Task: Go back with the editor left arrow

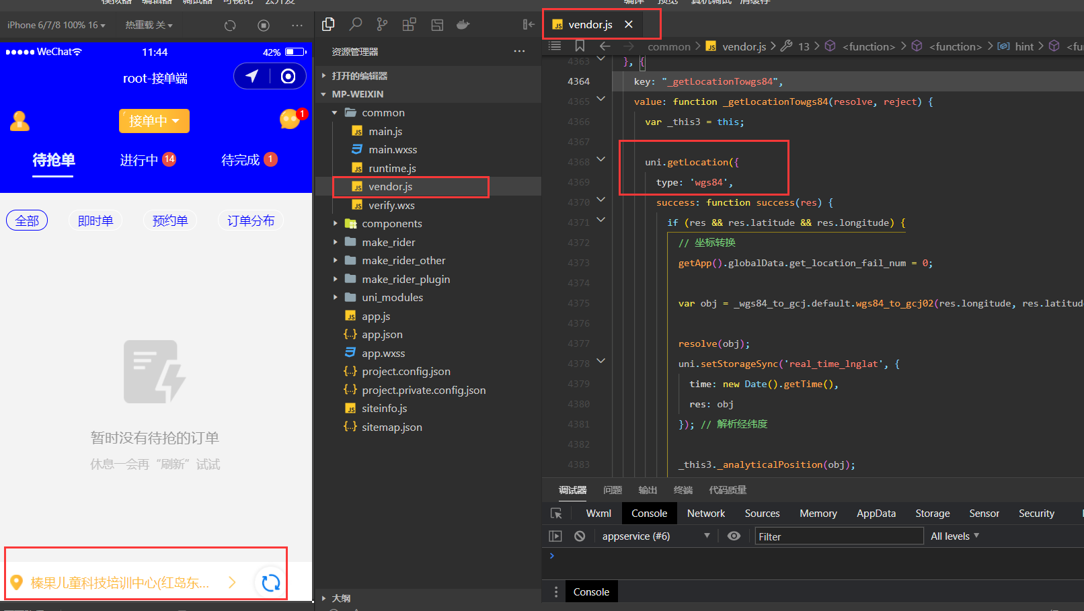Action: [605, 46]
